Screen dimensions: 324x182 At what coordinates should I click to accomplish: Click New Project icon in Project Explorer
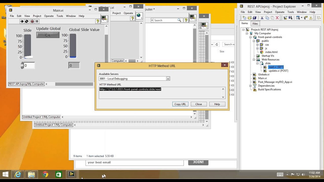point(244,18)
